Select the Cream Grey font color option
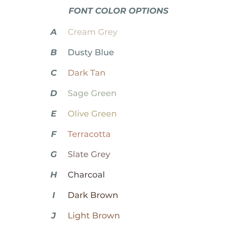227x227 pixels. point(93,32)
